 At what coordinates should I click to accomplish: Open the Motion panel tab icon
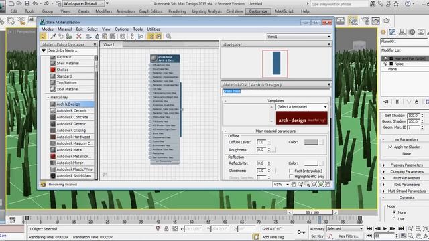pyautogui.click(x=412, y=32)
